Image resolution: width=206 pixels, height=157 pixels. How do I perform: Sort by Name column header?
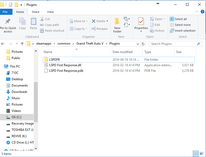tap(76, 52)
